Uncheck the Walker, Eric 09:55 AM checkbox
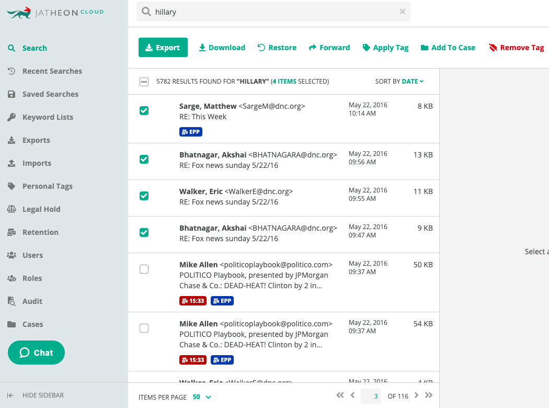 pyautogui.click(x=144, y=196)
